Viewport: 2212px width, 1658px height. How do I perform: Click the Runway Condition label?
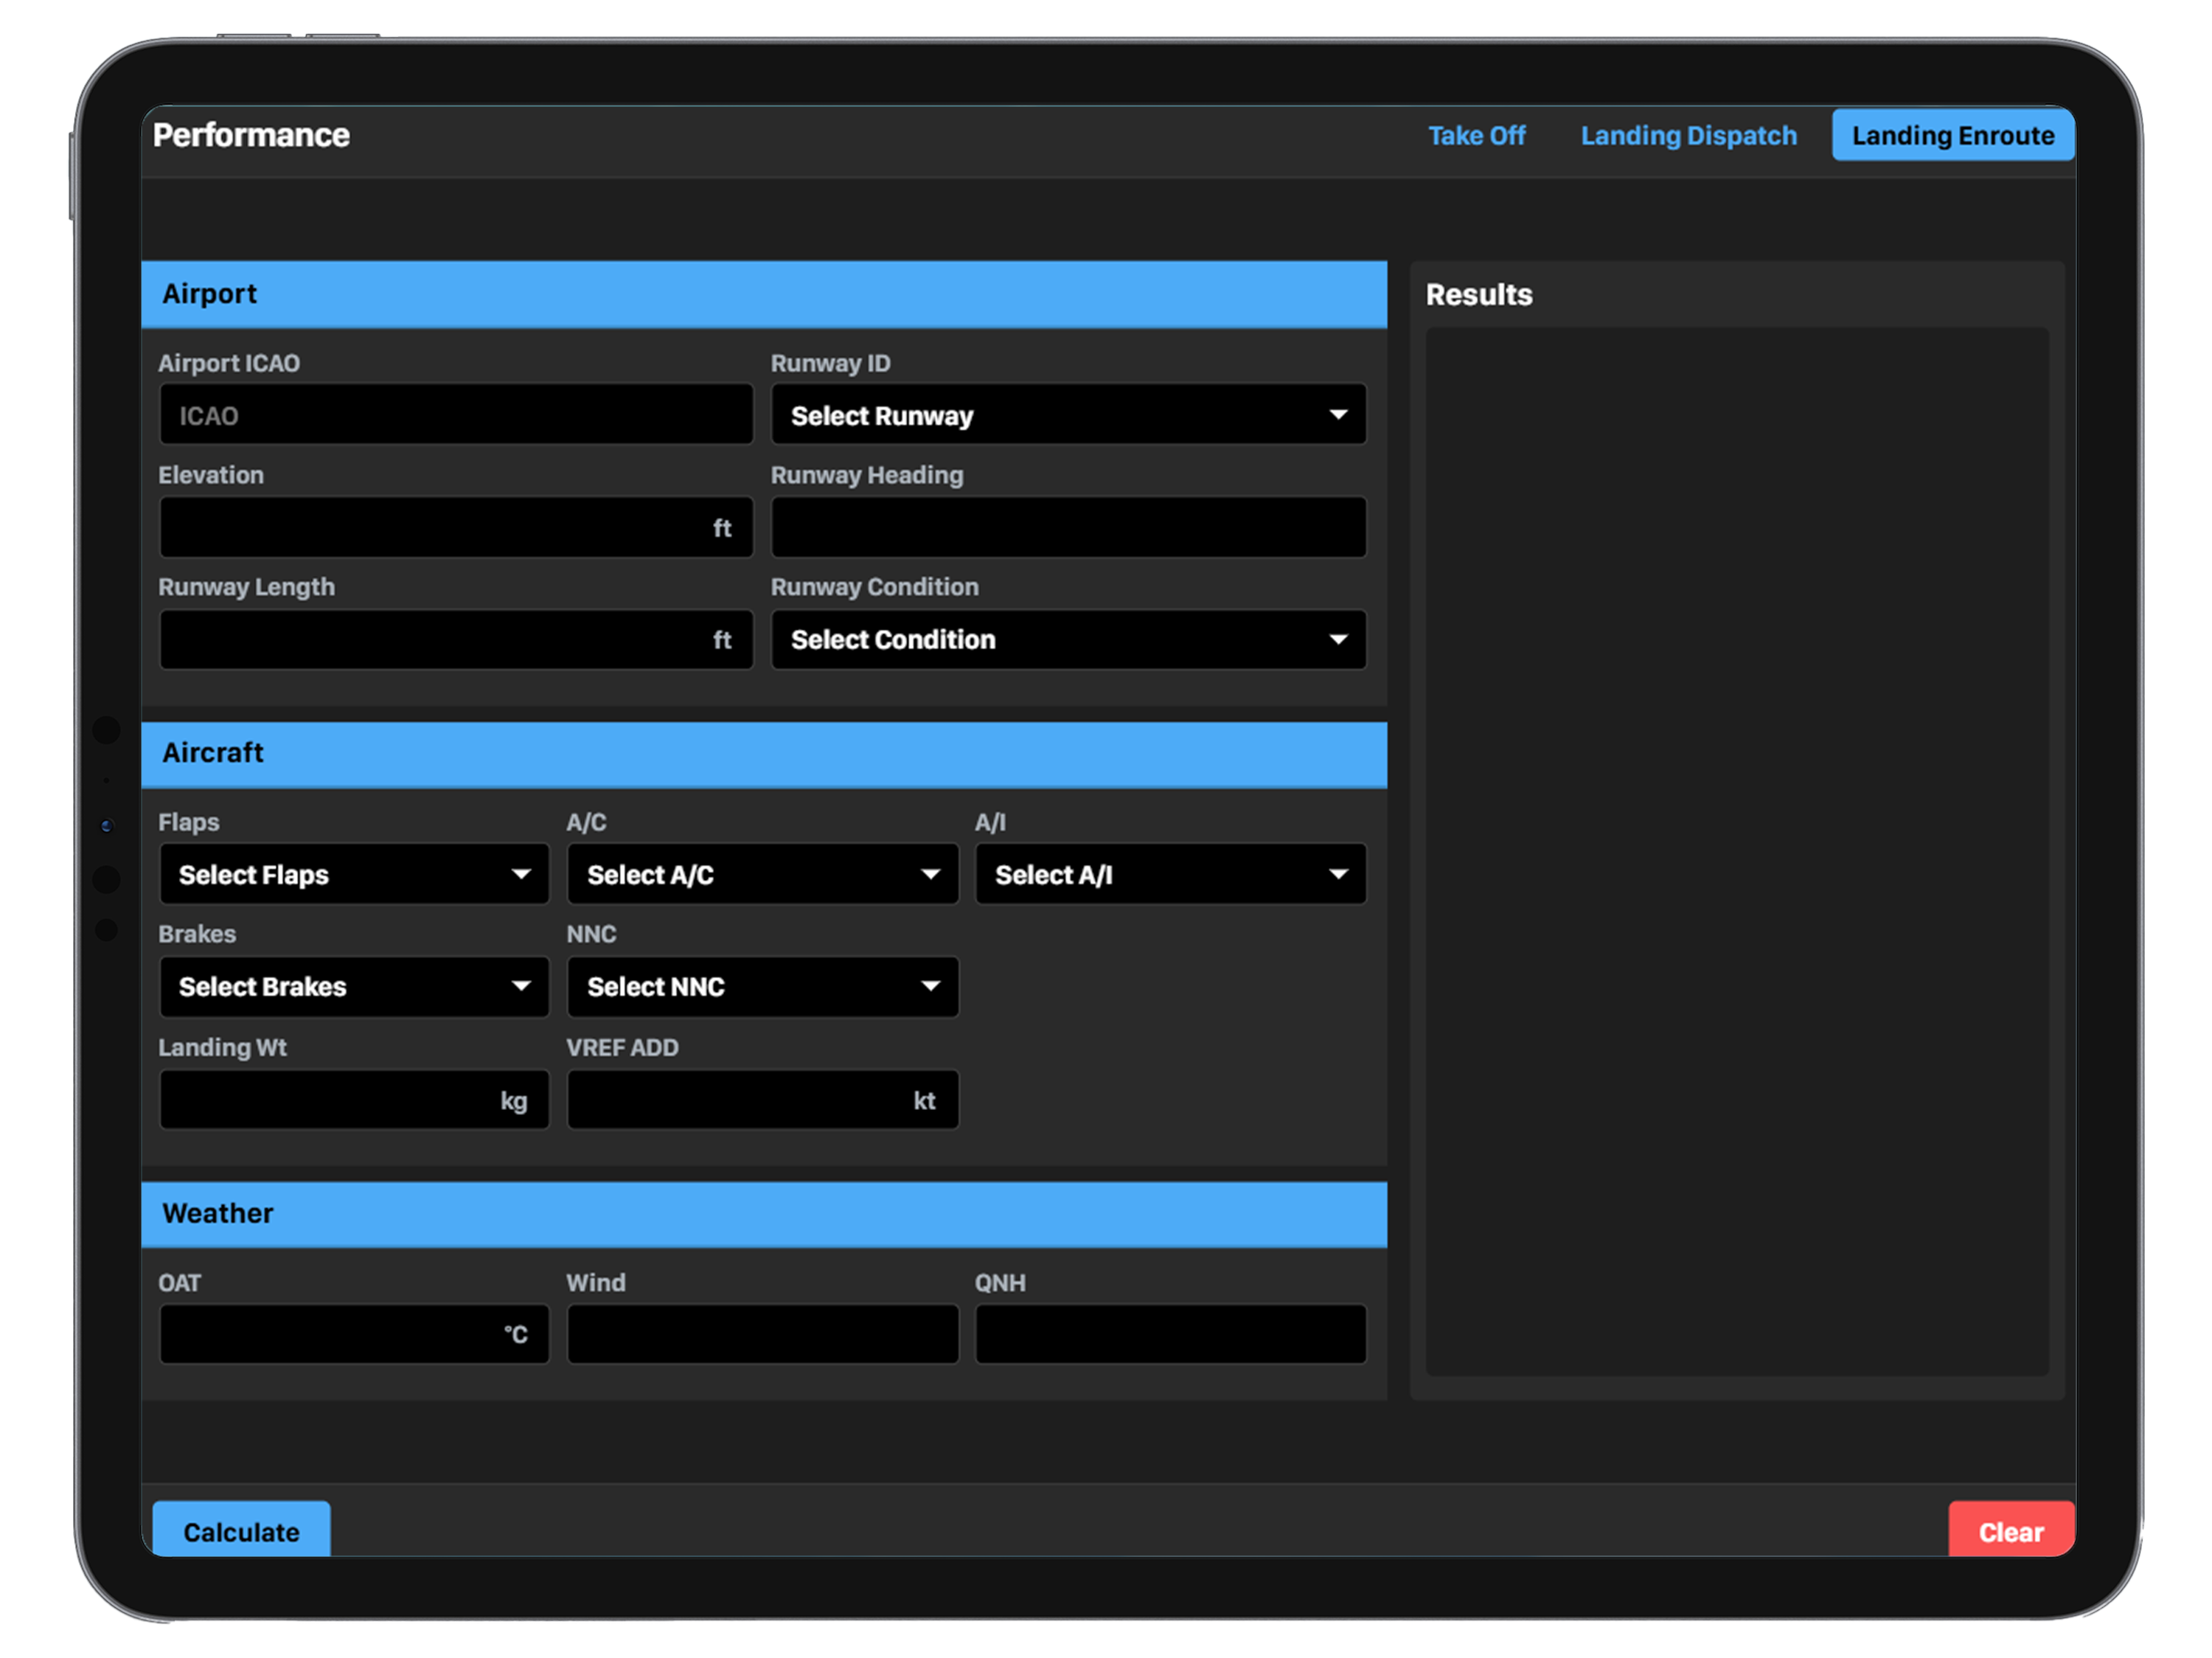point(874,587)
